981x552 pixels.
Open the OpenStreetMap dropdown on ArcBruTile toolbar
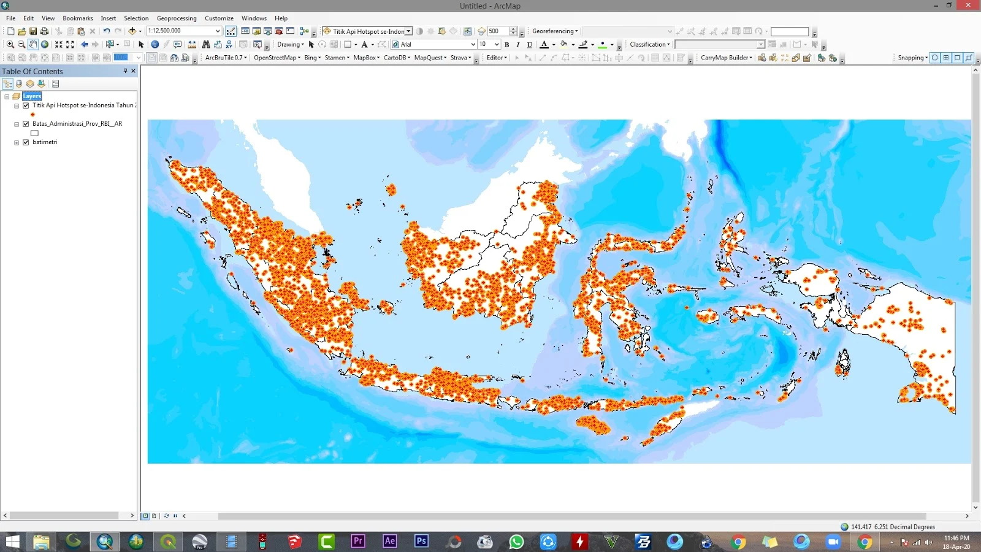tap(276, 57)
